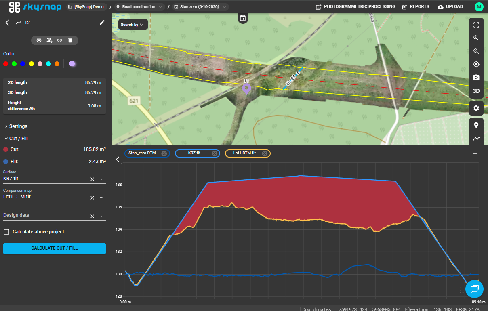Zoom out on the map
The width and height of the screenshot is (488, 311).
click(476, 51)
